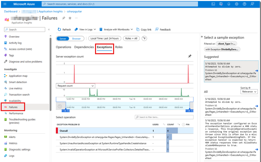261x162 pixels.
Task: Switch to the Dependencies tab
Action: click(x=84, y=47)
